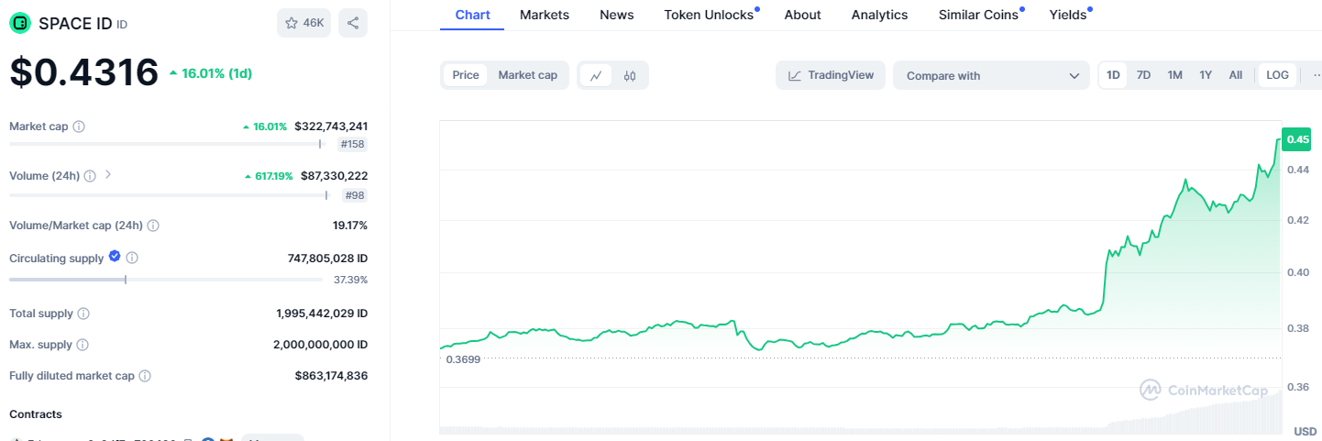
Task: Switch to the line chart icon
Action: [x=596, y=75]
